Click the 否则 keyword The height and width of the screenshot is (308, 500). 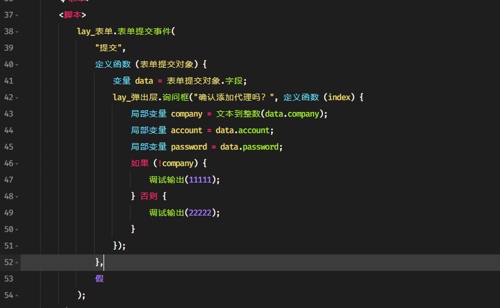click(x=149, y=196)
